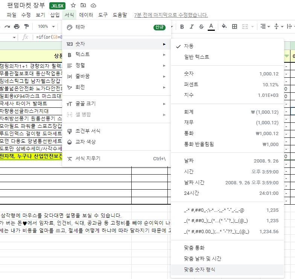Open 맞춤 날짜 및 시간 option

click(227, 259)
